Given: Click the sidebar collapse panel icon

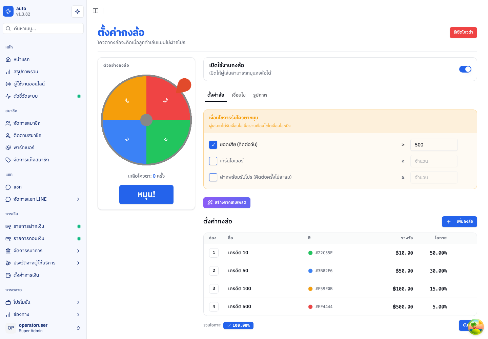Looking at the screenshot, I should 96,11.
